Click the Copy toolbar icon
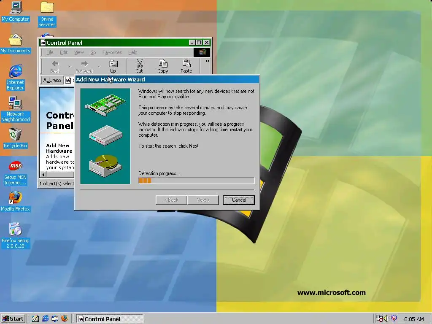 pyautogui.click(x=163, y=66)
